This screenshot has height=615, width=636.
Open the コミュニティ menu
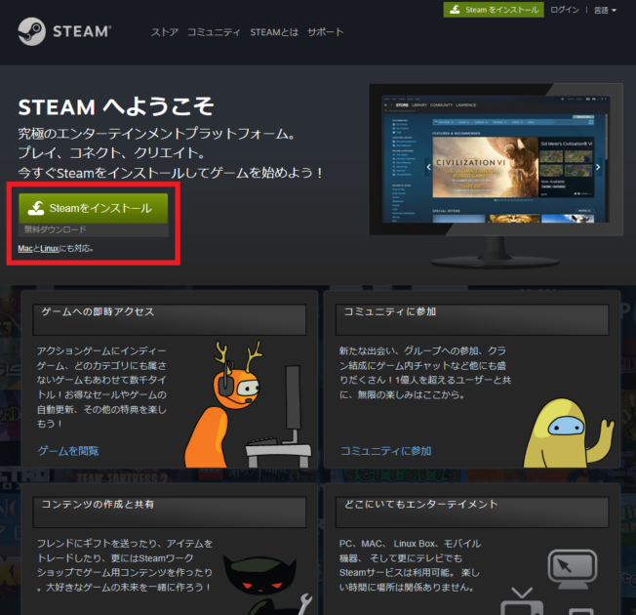tap(214, 32)
